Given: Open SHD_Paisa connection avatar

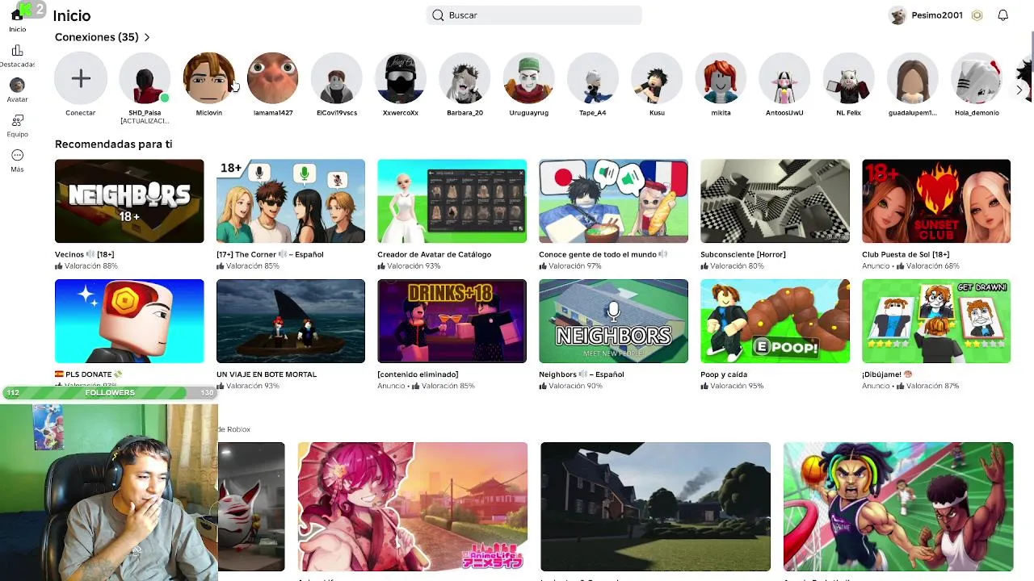Looking at the screenshot, I should [x=145, y=78].
